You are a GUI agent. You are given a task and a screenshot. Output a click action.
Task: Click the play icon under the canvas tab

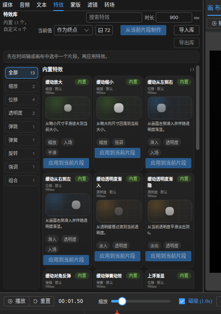214,23
